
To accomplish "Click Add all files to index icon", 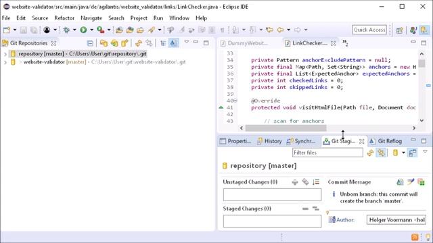I will click(305, 182).
